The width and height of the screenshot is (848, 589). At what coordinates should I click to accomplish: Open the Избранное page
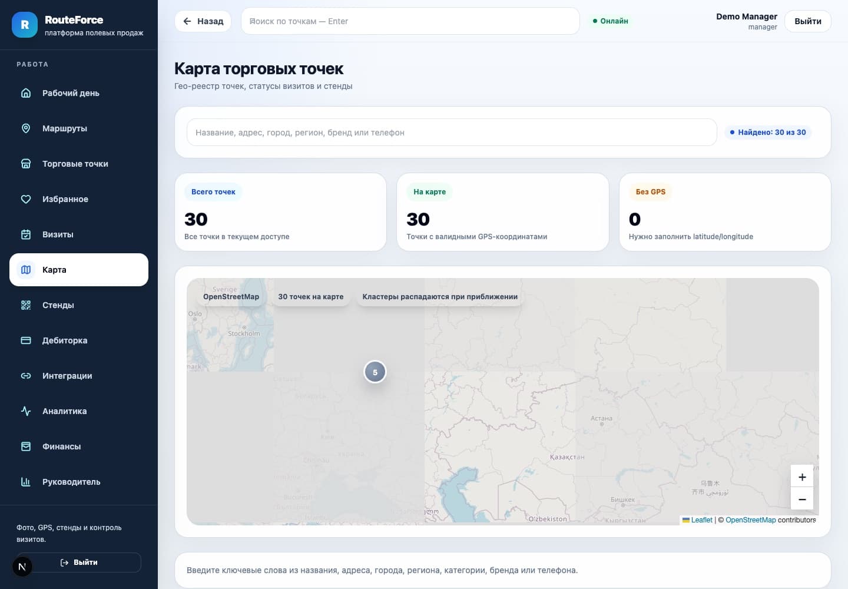79,199
